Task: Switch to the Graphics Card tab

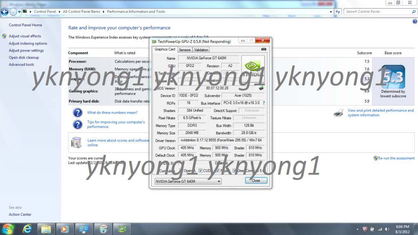Action: (165, 49)
